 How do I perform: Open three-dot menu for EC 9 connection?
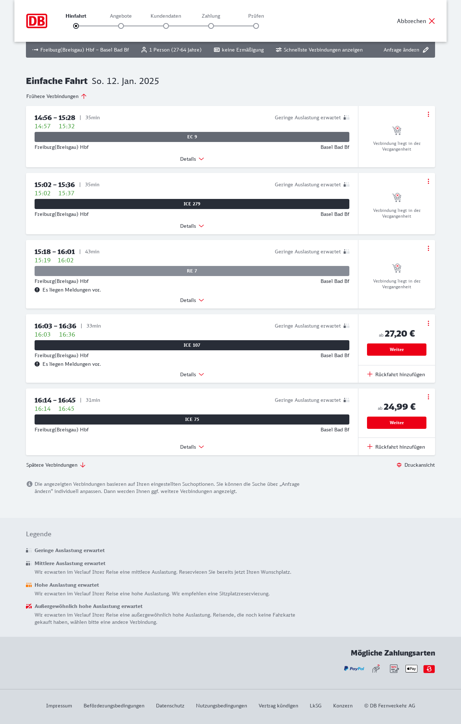(x=428, y=114)
